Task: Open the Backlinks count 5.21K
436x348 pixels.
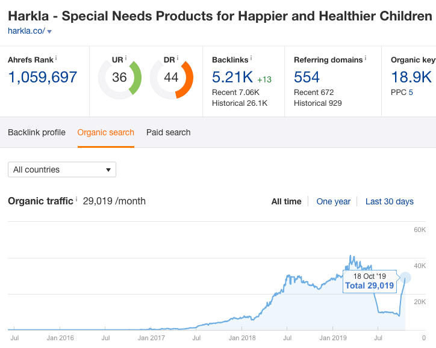Action: 232,77
